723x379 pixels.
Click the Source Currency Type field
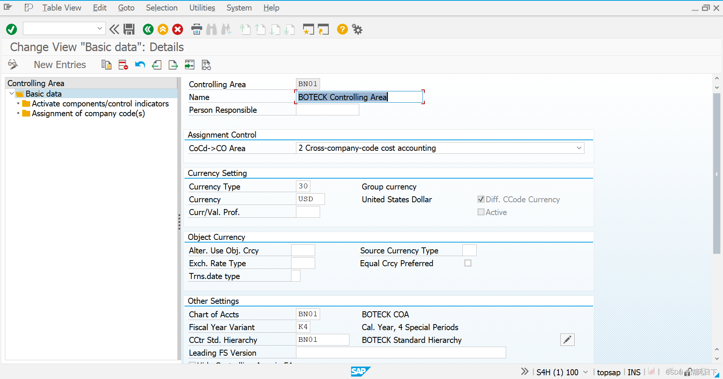point(469,250)
